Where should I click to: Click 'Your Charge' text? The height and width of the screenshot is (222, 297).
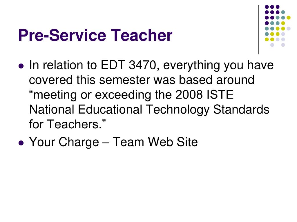(64, 142)
